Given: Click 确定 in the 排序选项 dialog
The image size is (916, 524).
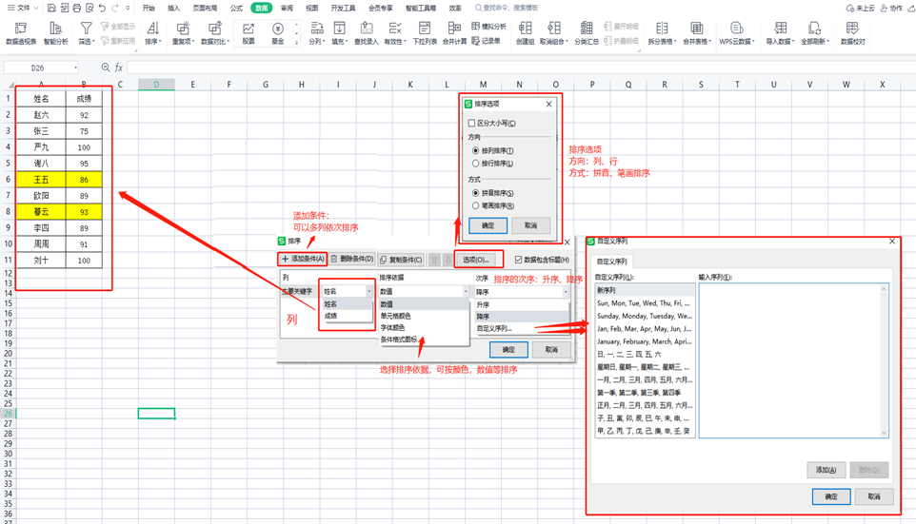Looking at the screenshot, I should tap(488, 225).
